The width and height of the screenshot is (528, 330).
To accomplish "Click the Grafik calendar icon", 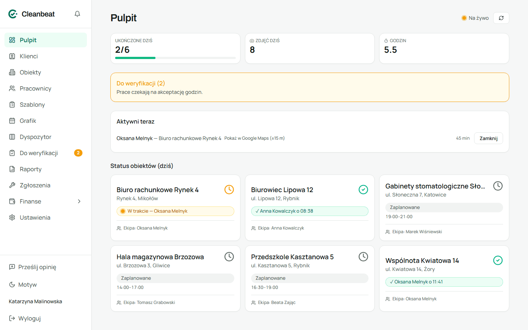I will [12, 121].
